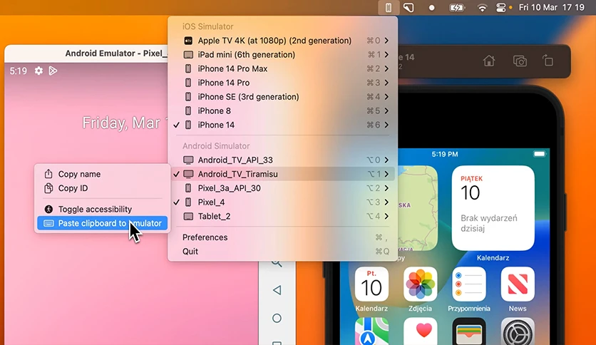
Task: Open the Wallet app icon
Action: pos(468,331)
